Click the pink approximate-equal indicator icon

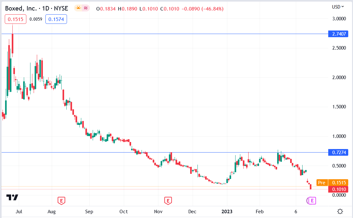tap(85, 8)
